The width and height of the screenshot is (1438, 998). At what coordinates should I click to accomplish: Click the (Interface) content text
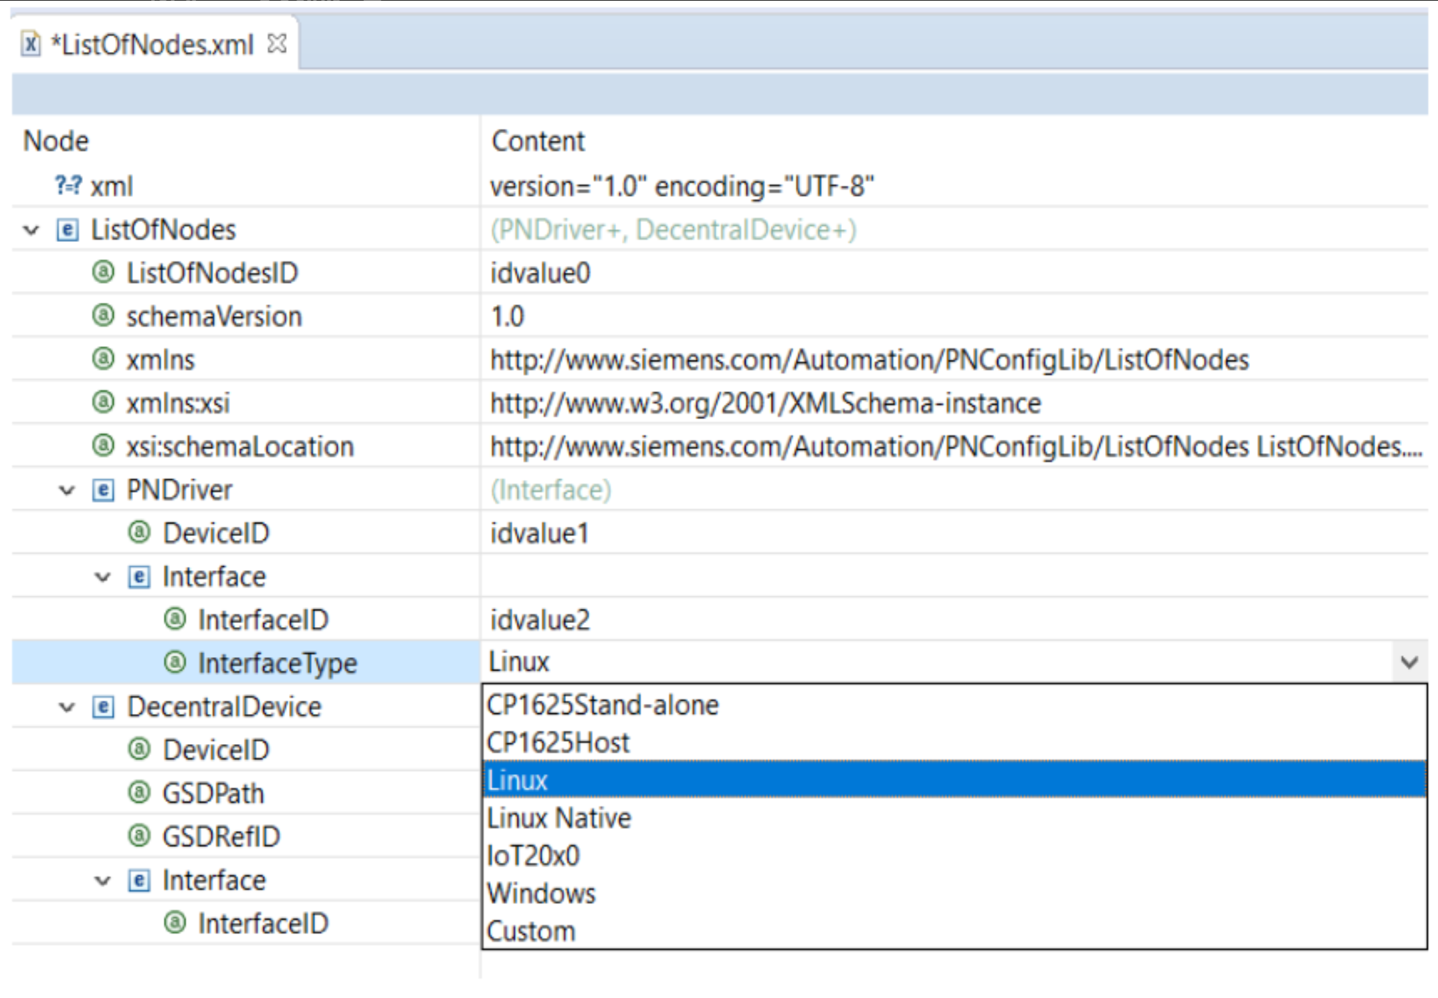551,490
